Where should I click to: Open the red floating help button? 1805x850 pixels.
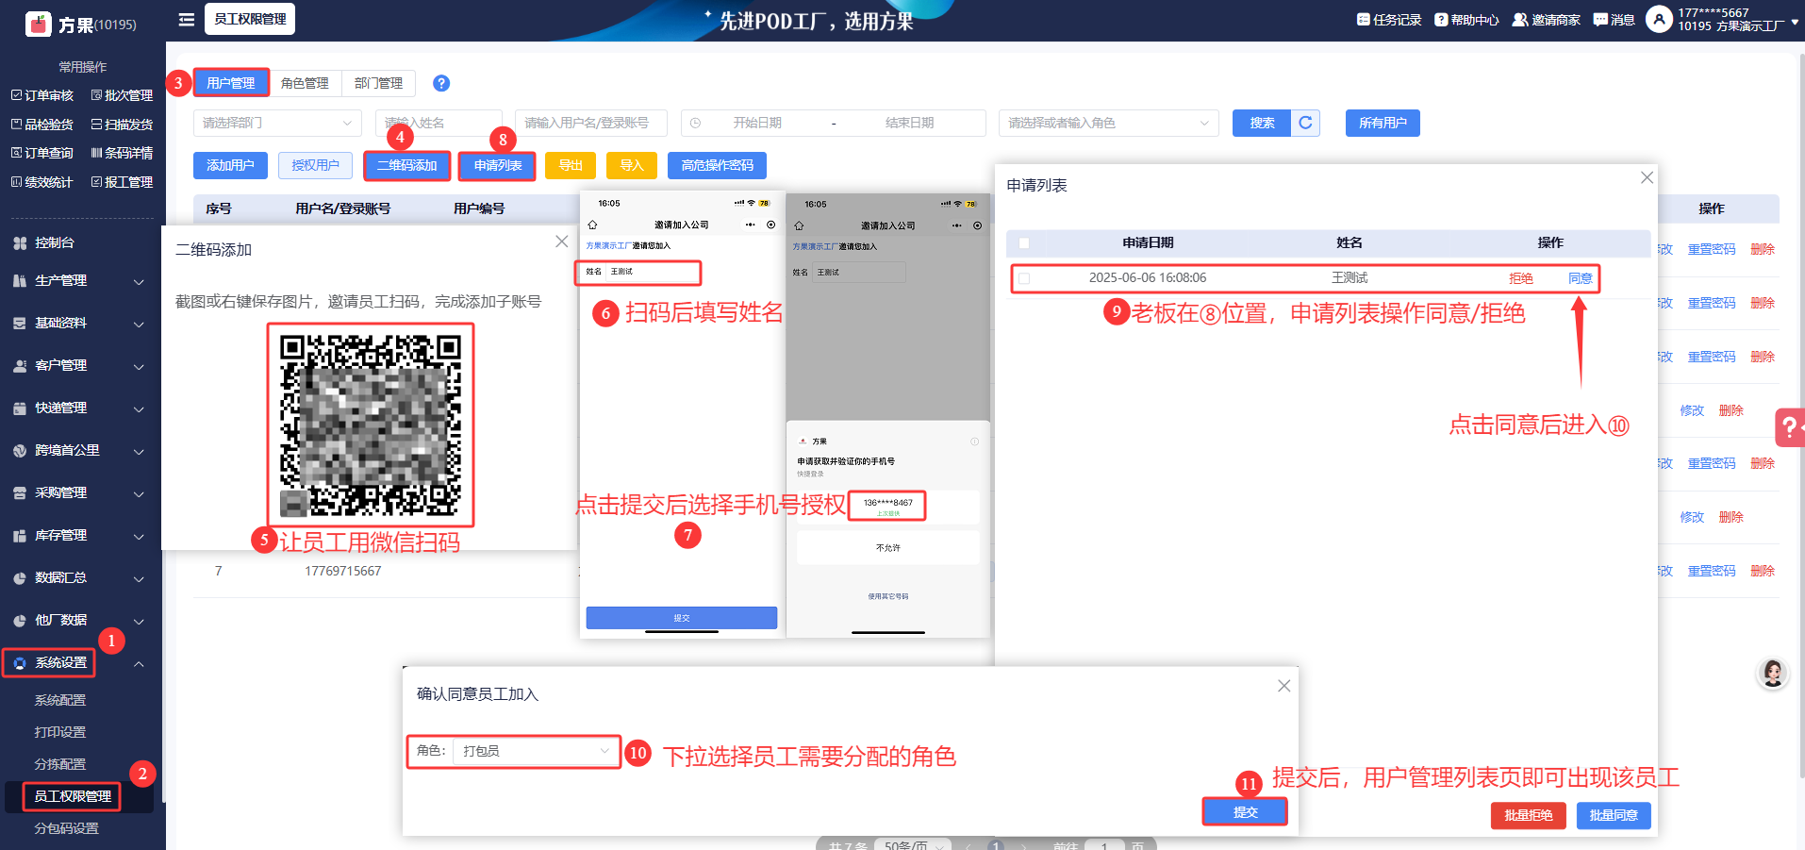(1789, 427)
